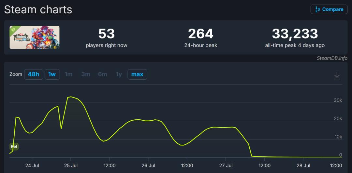This screenshot has width=352, height=173.
Task: Choose the 1m zoom option
Action: point(69,74)
